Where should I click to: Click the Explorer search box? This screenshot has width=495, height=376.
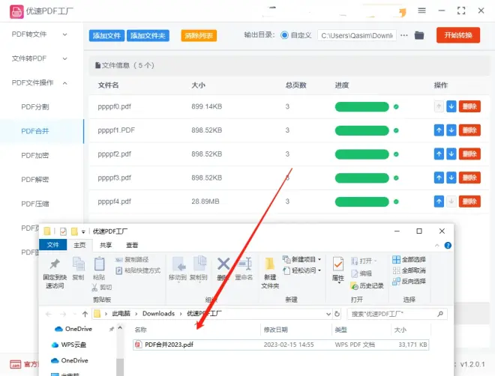tap(397, 314)
